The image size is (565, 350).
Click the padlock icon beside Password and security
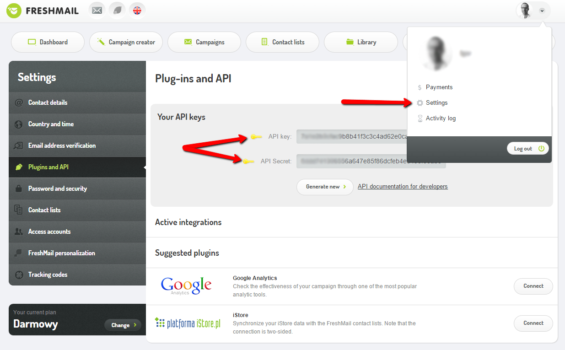[x=19, y=188]
